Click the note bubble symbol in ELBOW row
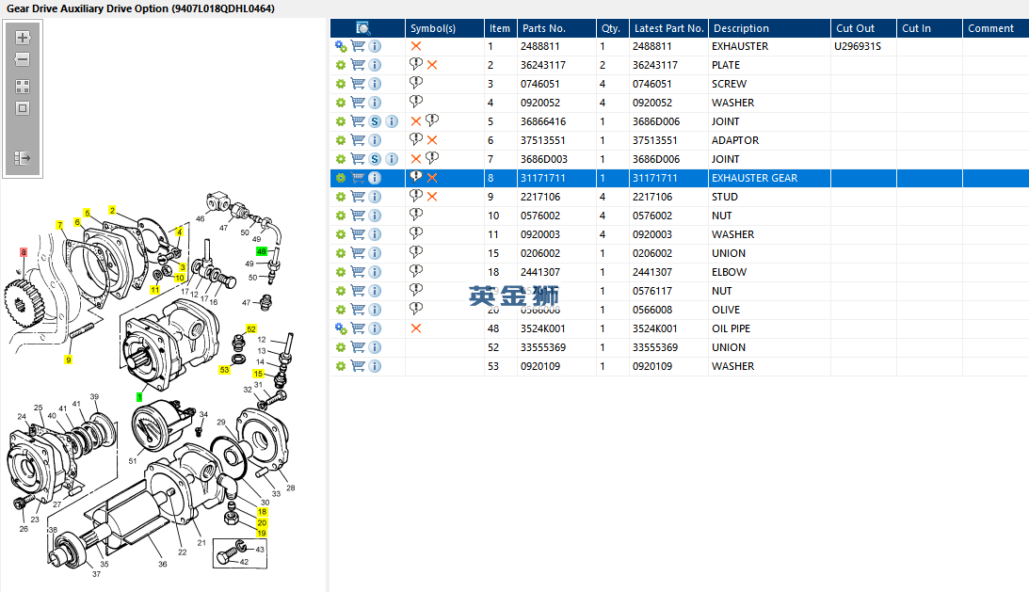 (416, 270)
